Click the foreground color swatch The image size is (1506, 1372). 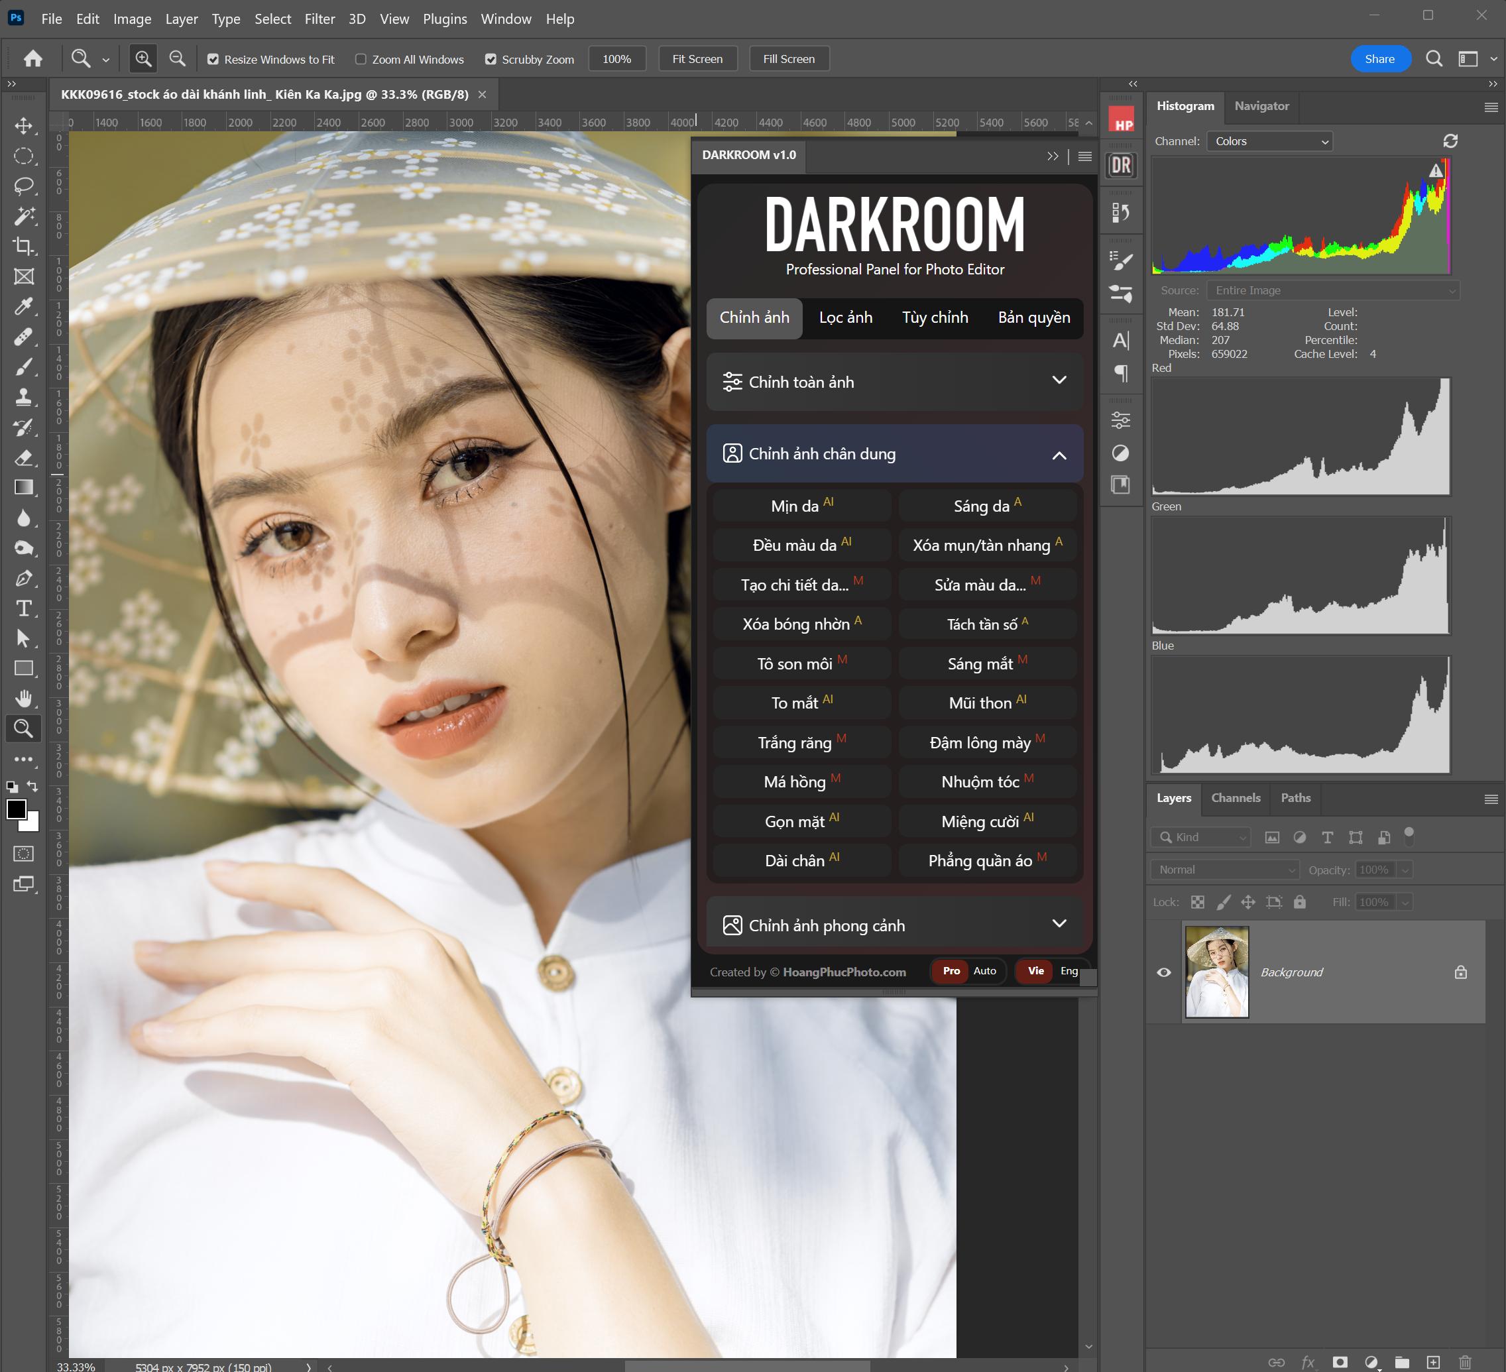[16, 809]
